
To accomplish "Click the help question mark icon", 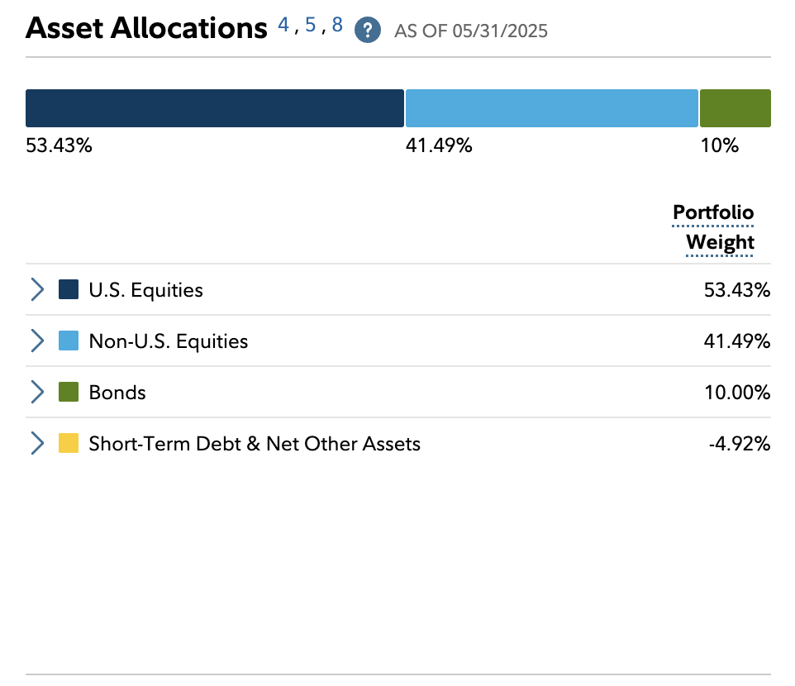I will click(x=368, y=31).
